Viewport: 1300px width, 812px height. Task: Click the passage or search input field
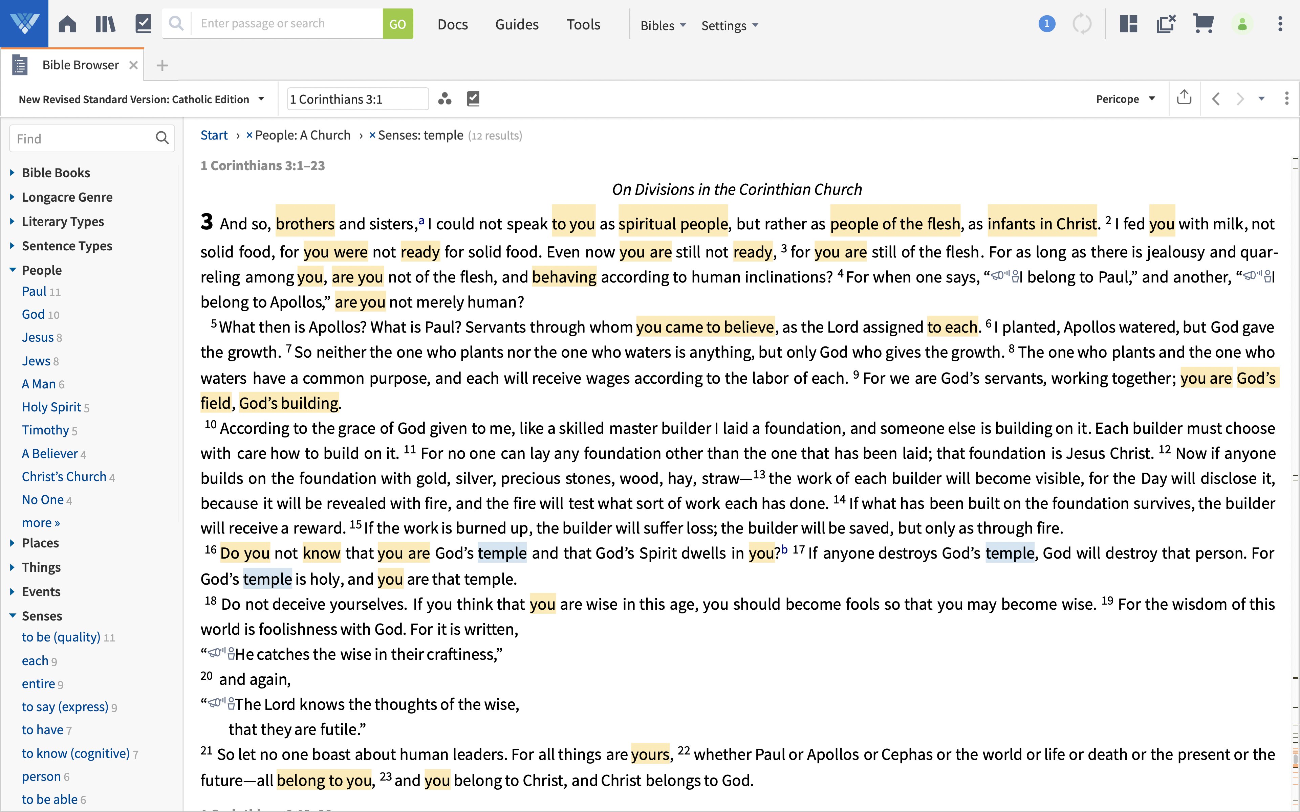pyautogui.click(x=287, y=24)
